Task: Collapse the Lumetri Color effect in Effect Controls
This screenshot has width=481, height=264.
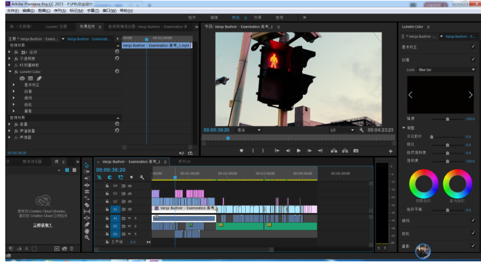Action: click(10, 72)
